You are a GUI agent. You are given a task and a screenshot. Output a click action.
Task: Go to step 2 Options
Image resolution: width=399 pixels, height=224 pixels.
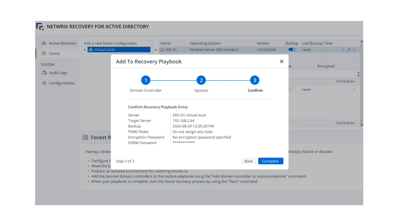coord(201,80)
